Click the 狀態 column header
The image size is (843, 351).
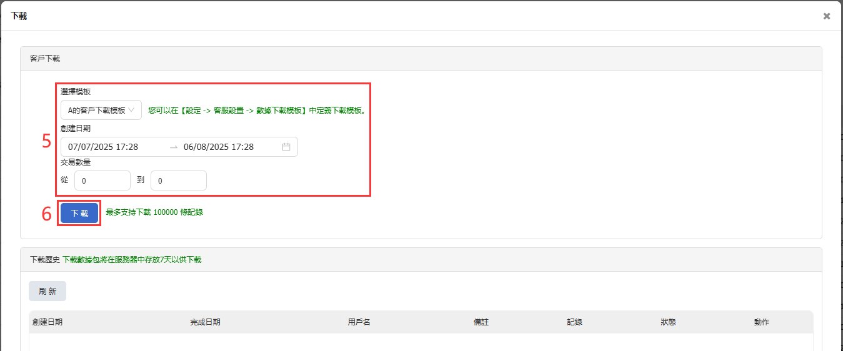pyautogui.click(x=668, y=322)
